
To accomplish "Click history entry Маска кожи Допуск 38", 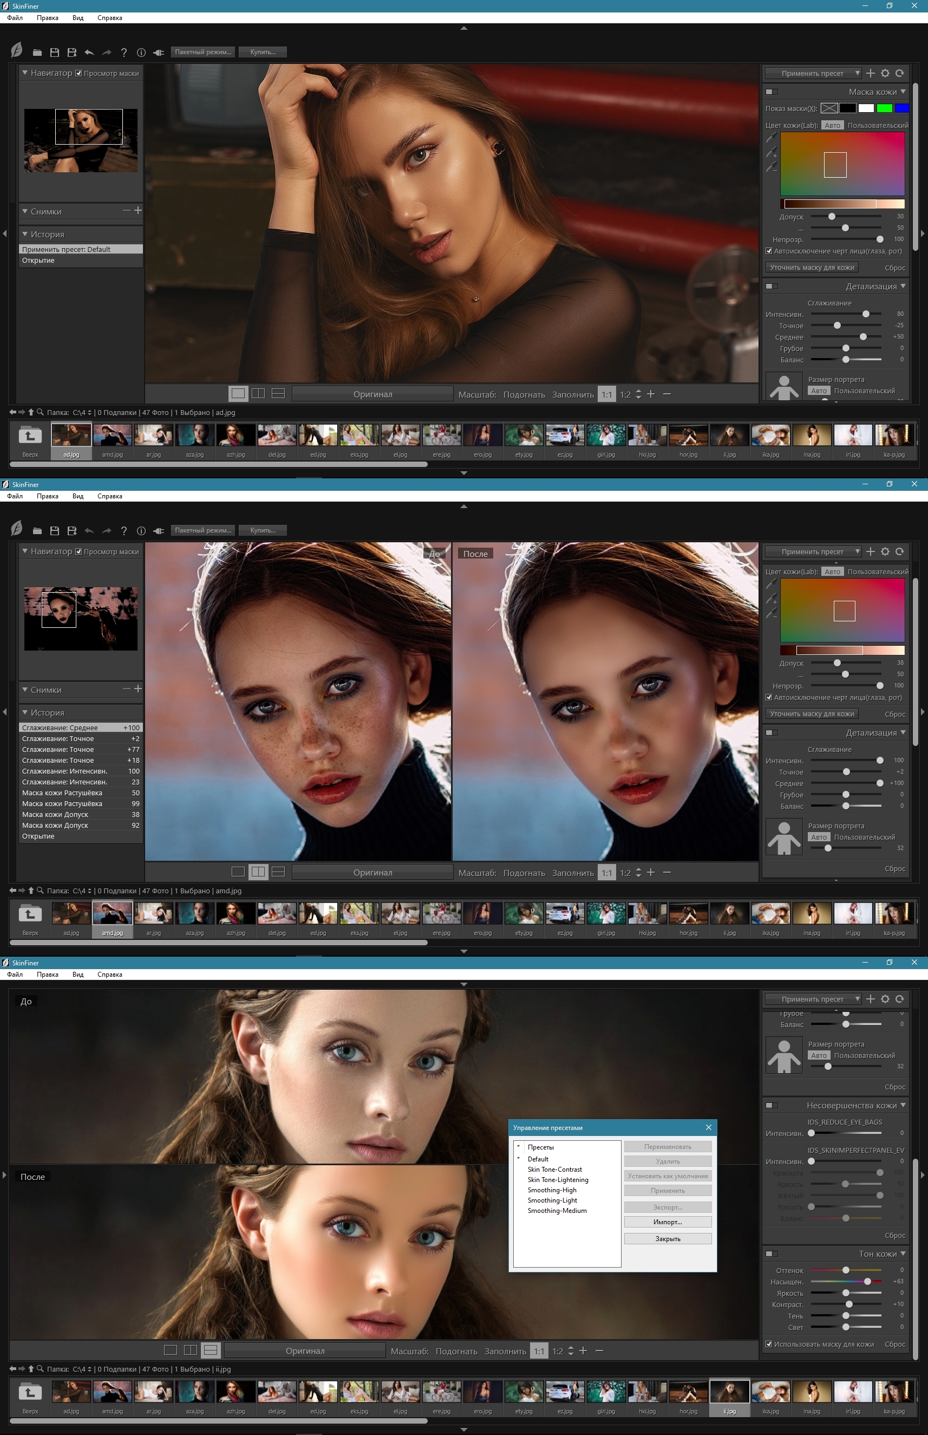I will (81, 814).
